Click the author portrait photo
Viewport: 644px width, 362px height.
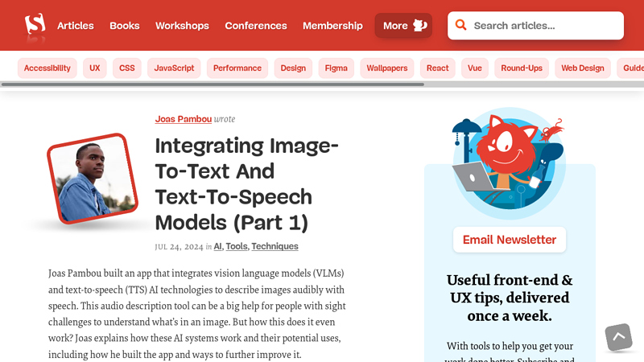coord(93,179)
